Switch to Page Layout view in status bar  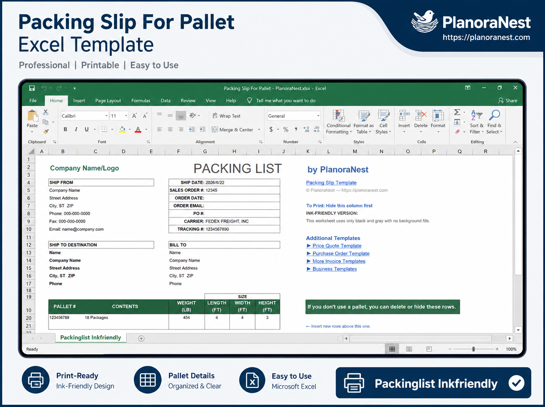click(409, 349)
